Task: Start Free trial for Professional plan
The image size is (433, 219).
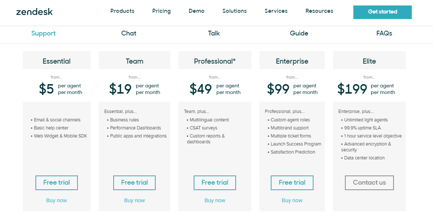Action: pos(215,183)
